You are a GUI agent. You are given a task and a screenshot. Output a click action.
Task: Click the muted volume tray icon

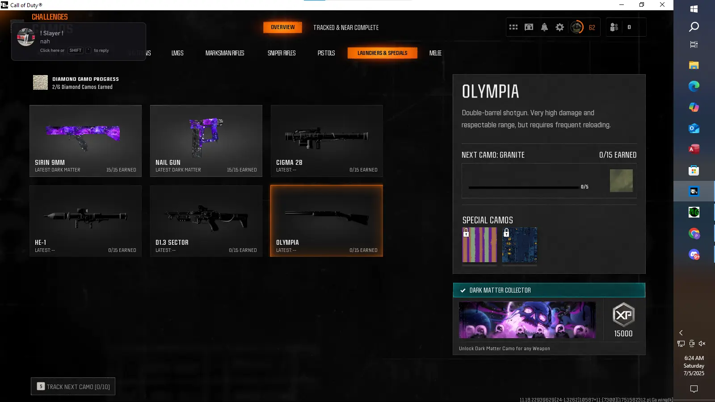[x=702, y=343]
